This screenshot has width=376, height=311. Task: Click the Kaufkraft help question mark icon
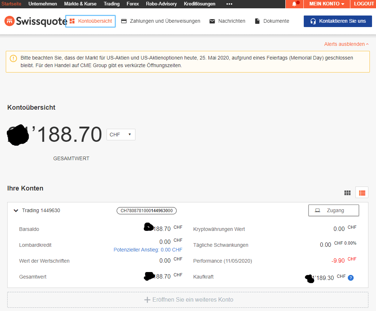350,278
